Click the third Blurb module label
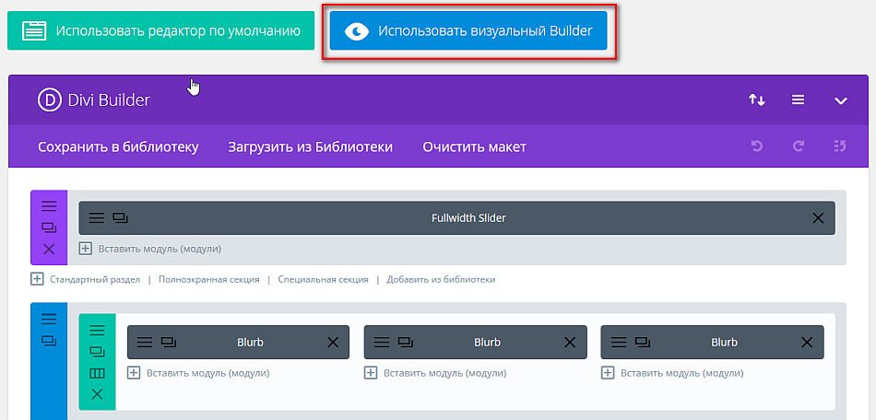The width and height of the screenshot is (876, 420). (x=724, y=343)
